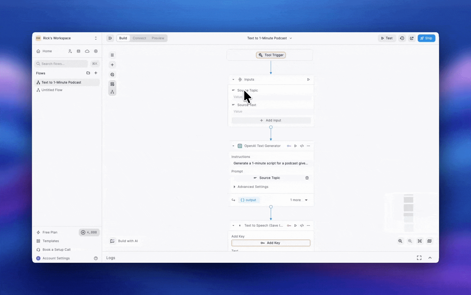This screenshot has width=471, height=295.
Task: Click the Test button
Action: [387, 38]
